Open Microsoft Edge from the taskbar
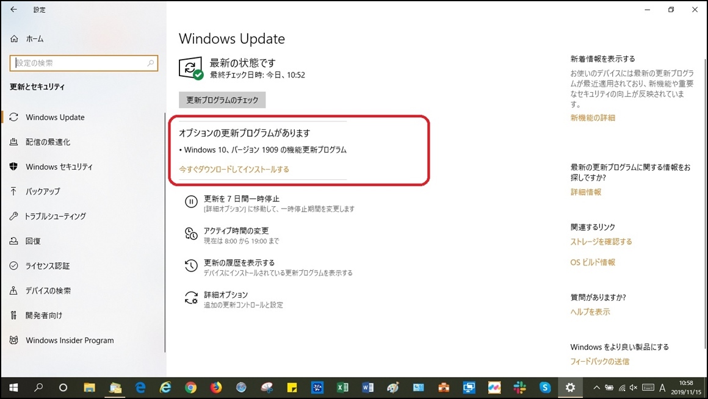Screen dimensions: 708x399 coord(140,388)
